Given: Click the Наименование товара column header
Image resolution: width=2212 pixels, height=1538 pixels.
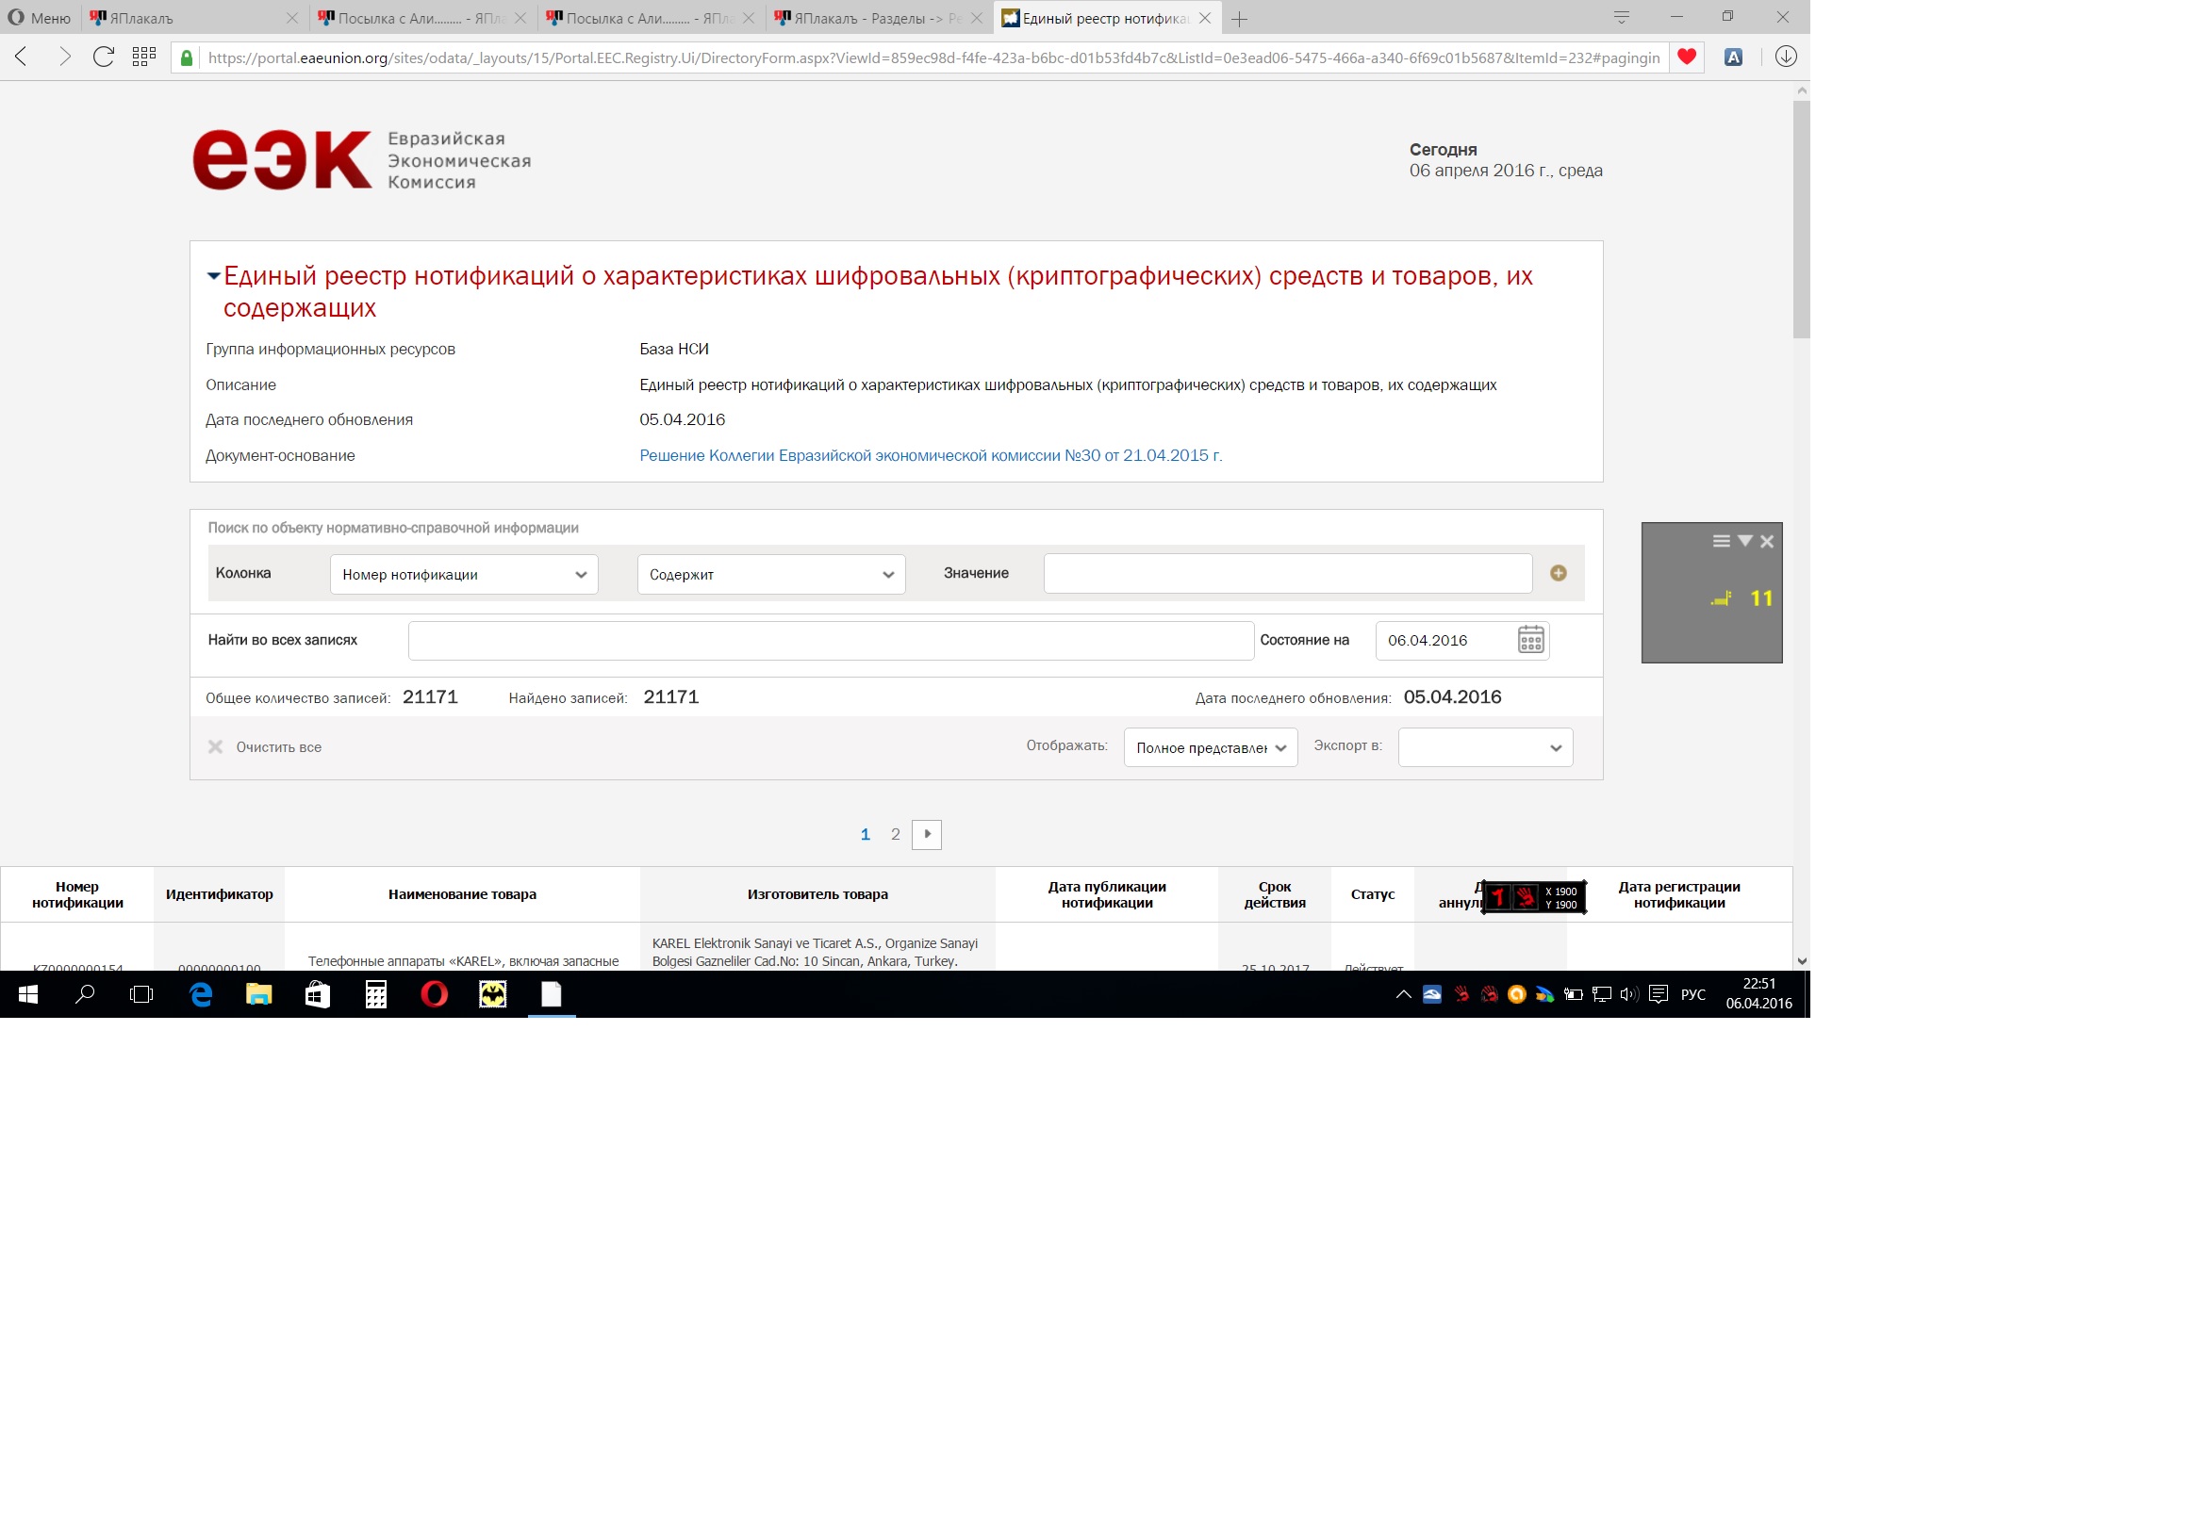Looking at the screenshot, I should point(462,894).
